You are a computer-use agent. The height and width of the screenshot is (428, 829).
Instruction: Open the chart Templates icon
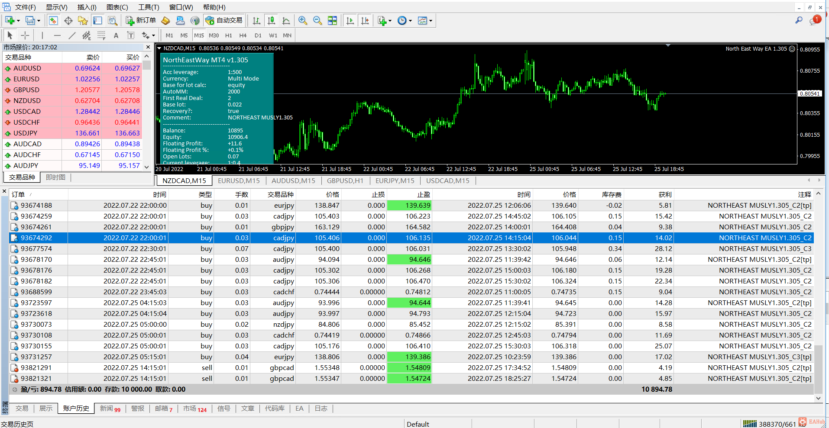click(x=422, y=20)
